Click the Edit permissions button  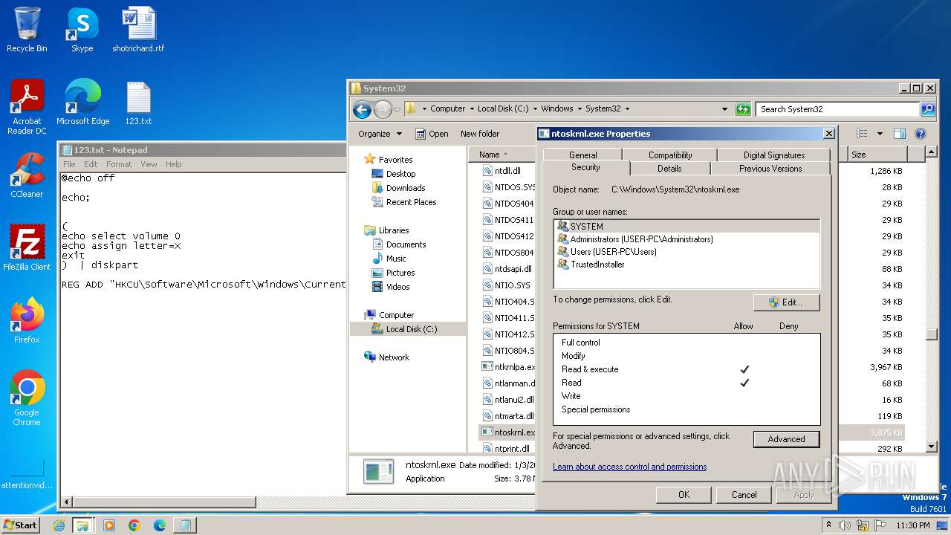[x=786, y=302]
